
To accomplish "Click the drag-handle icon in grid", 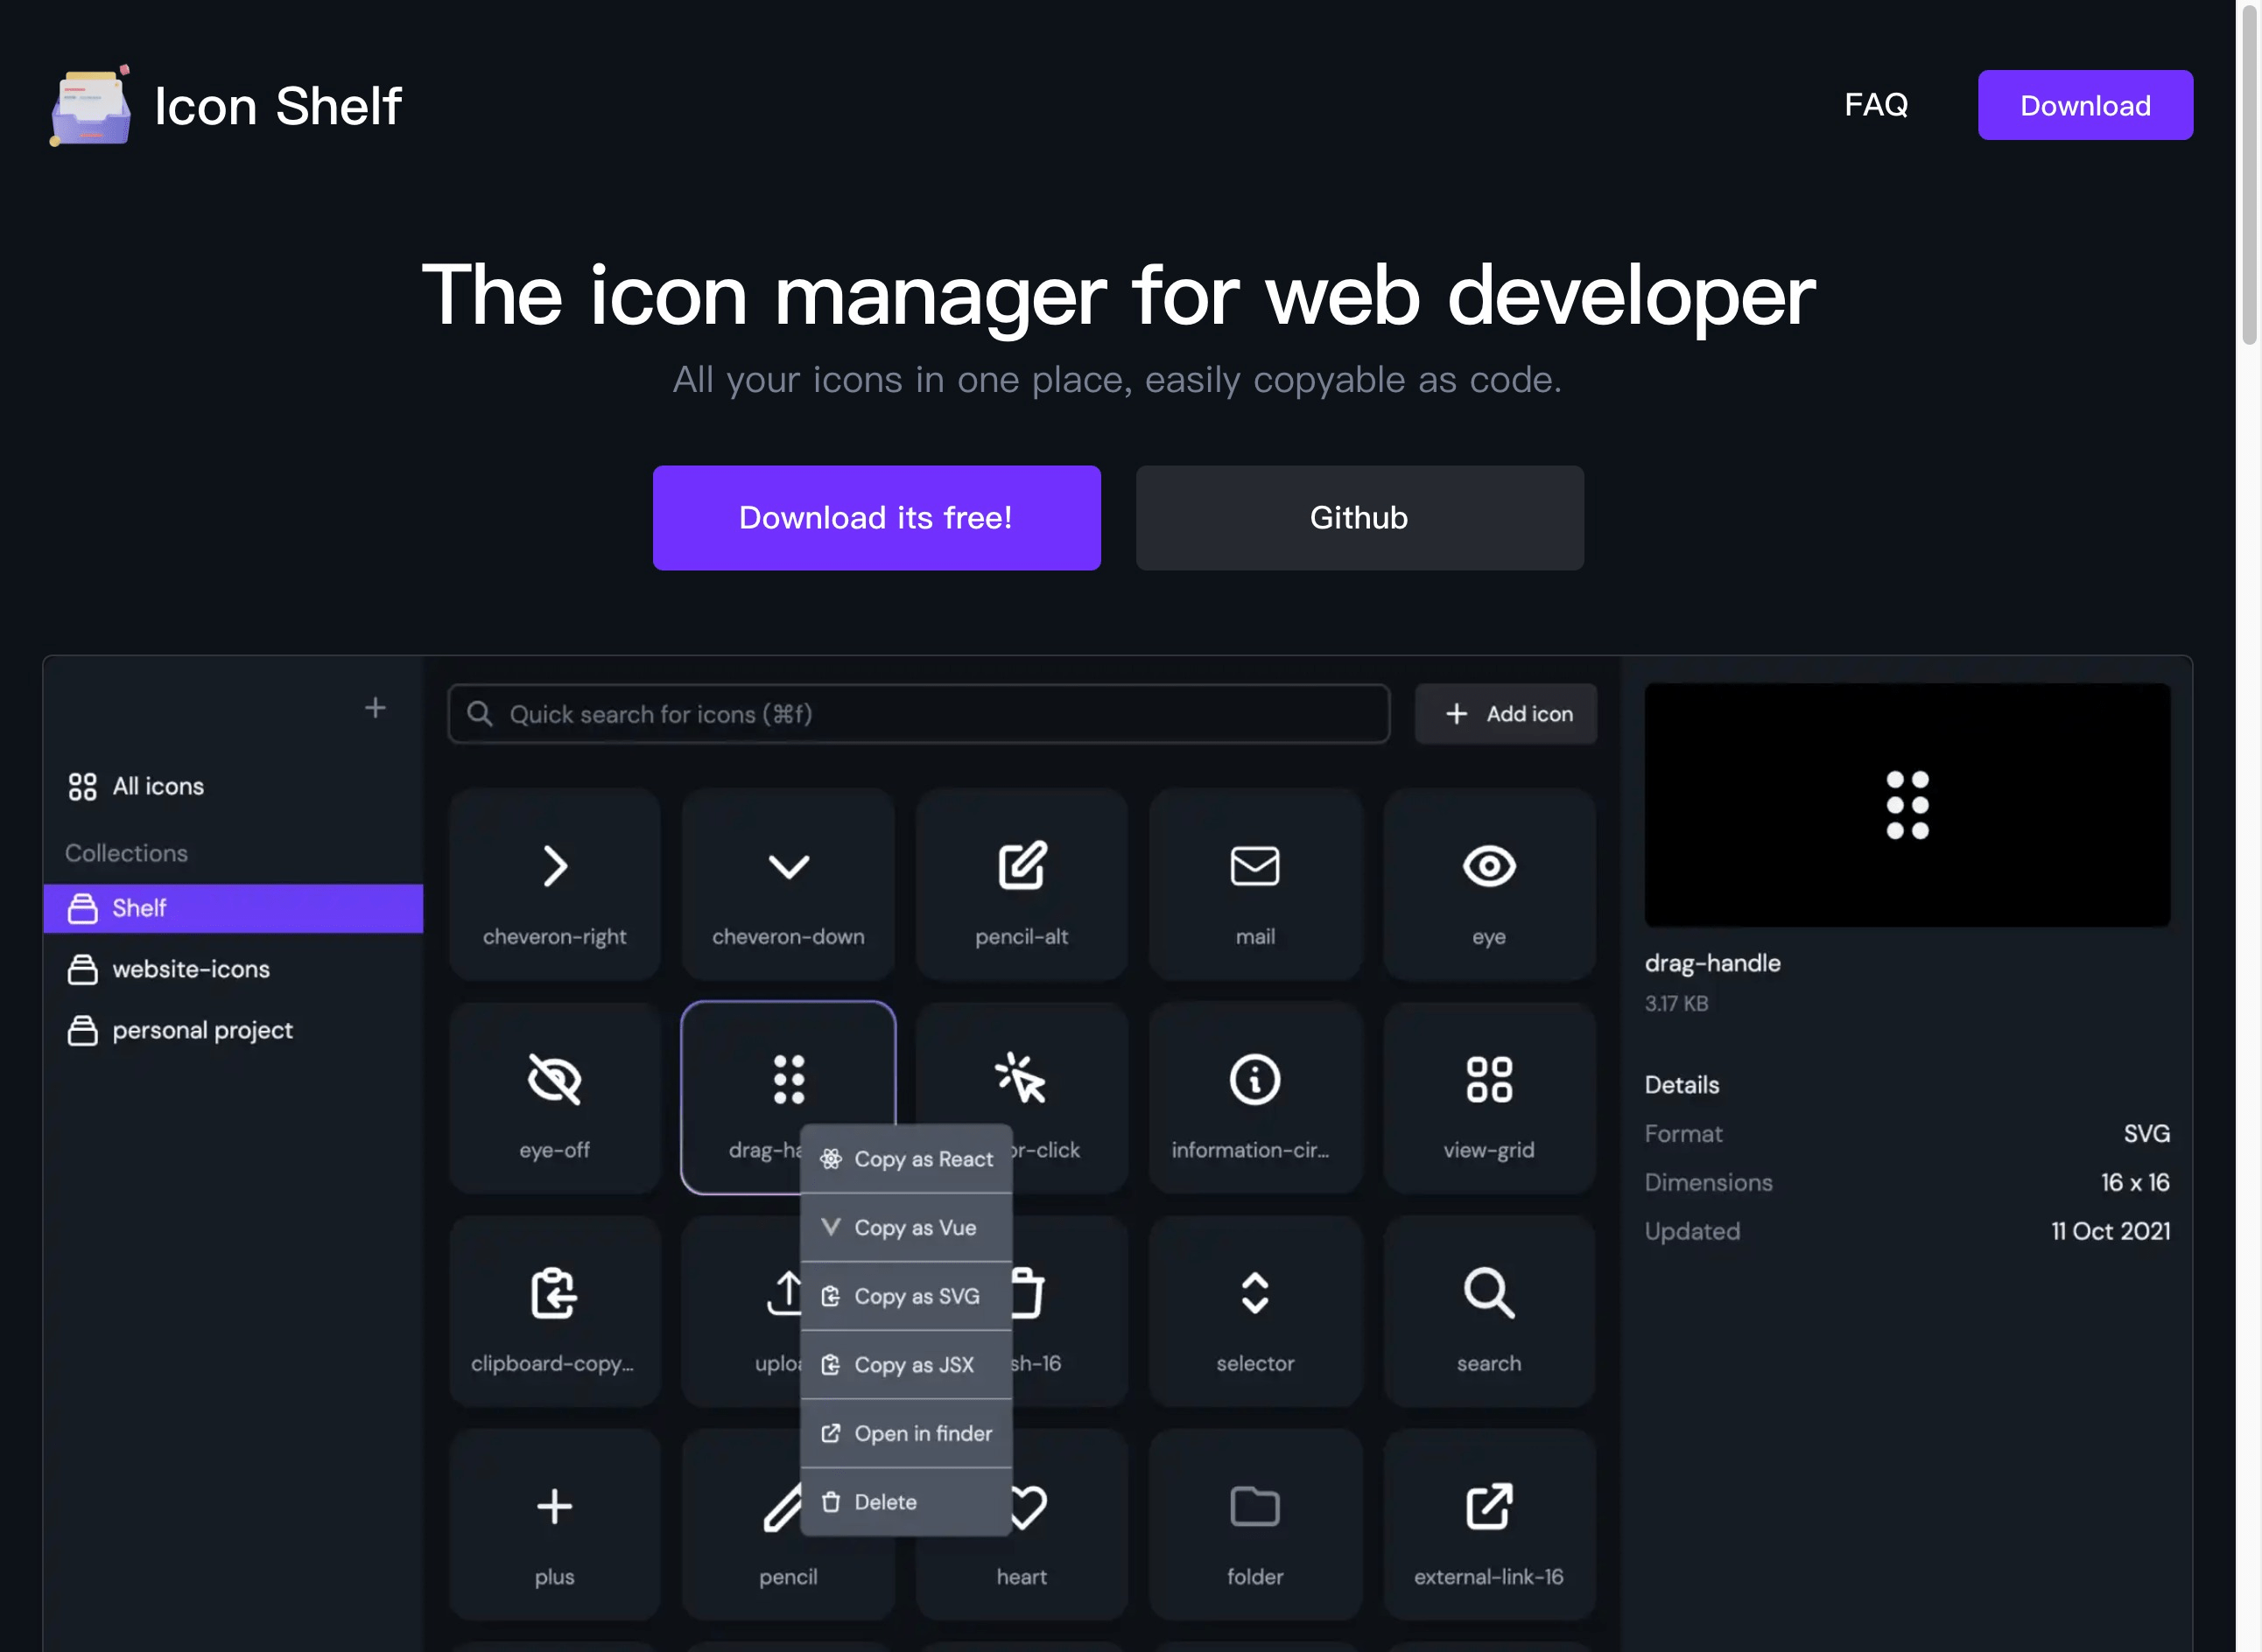I will [787, 1078].
